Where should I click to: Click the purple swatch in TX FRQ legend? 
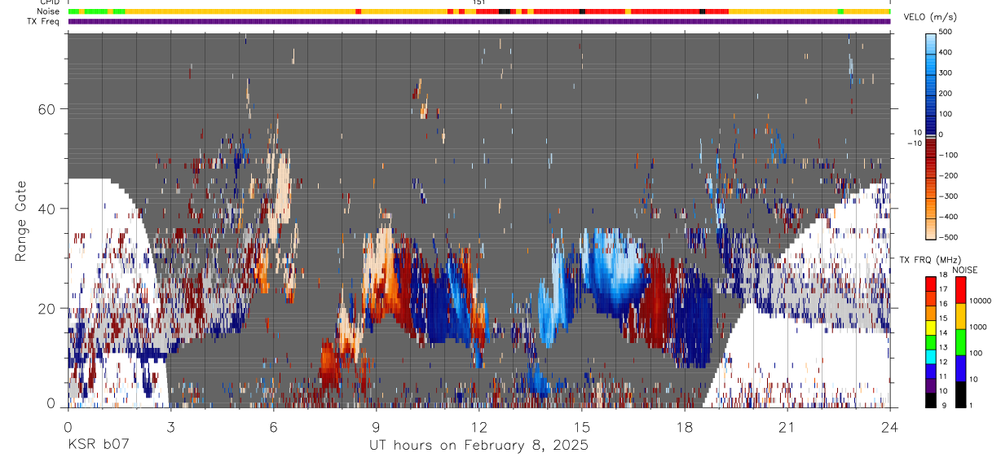930,385
